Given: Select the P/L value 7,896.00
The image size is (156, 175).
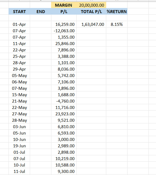Looking at the screenshot, I should (64, 50).
